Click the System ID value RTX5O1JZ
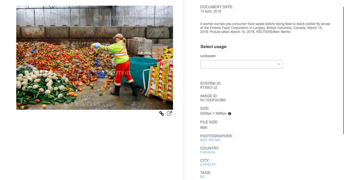Image resolution: width=344 pixels, height=180 pixels. tap(209, 87)
